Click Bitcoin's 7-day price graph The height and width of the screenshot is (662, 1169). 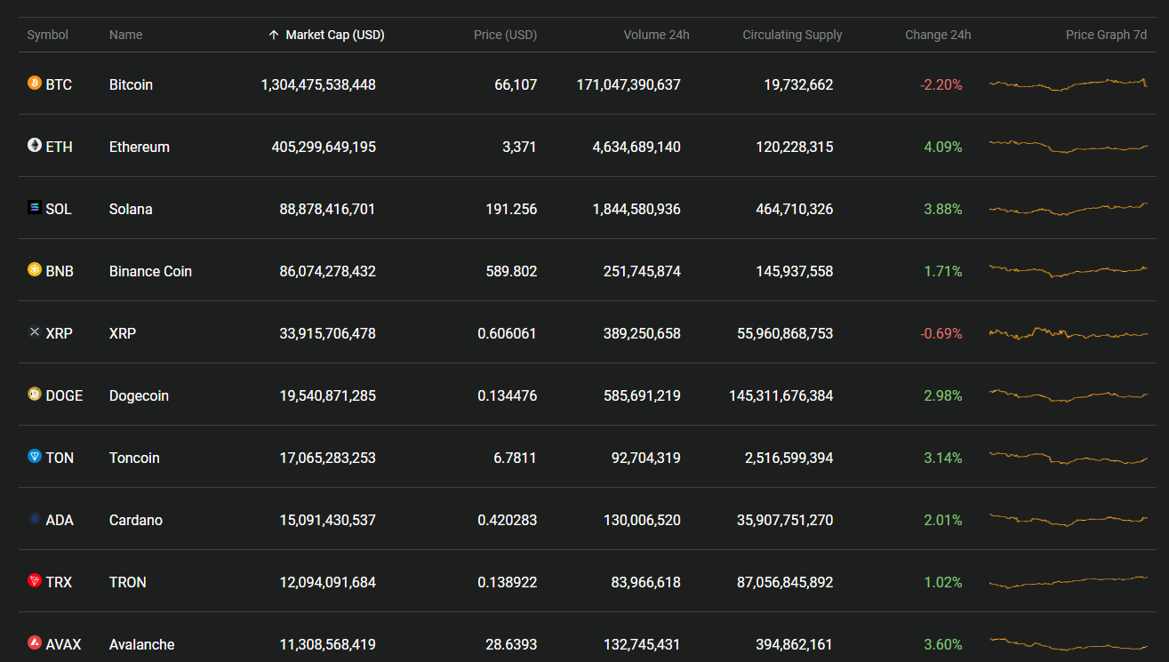point(1068,84)
